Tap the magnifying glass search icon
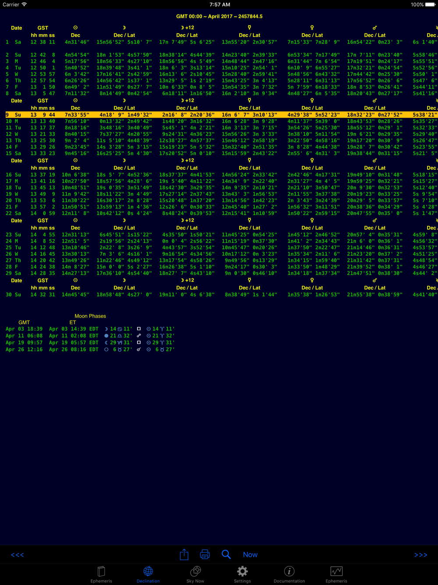438x585 pixels. [226, 554]
